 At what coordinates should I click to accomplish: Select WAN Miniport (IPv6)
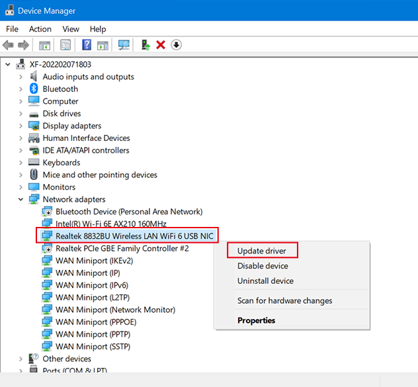(92, 285)
